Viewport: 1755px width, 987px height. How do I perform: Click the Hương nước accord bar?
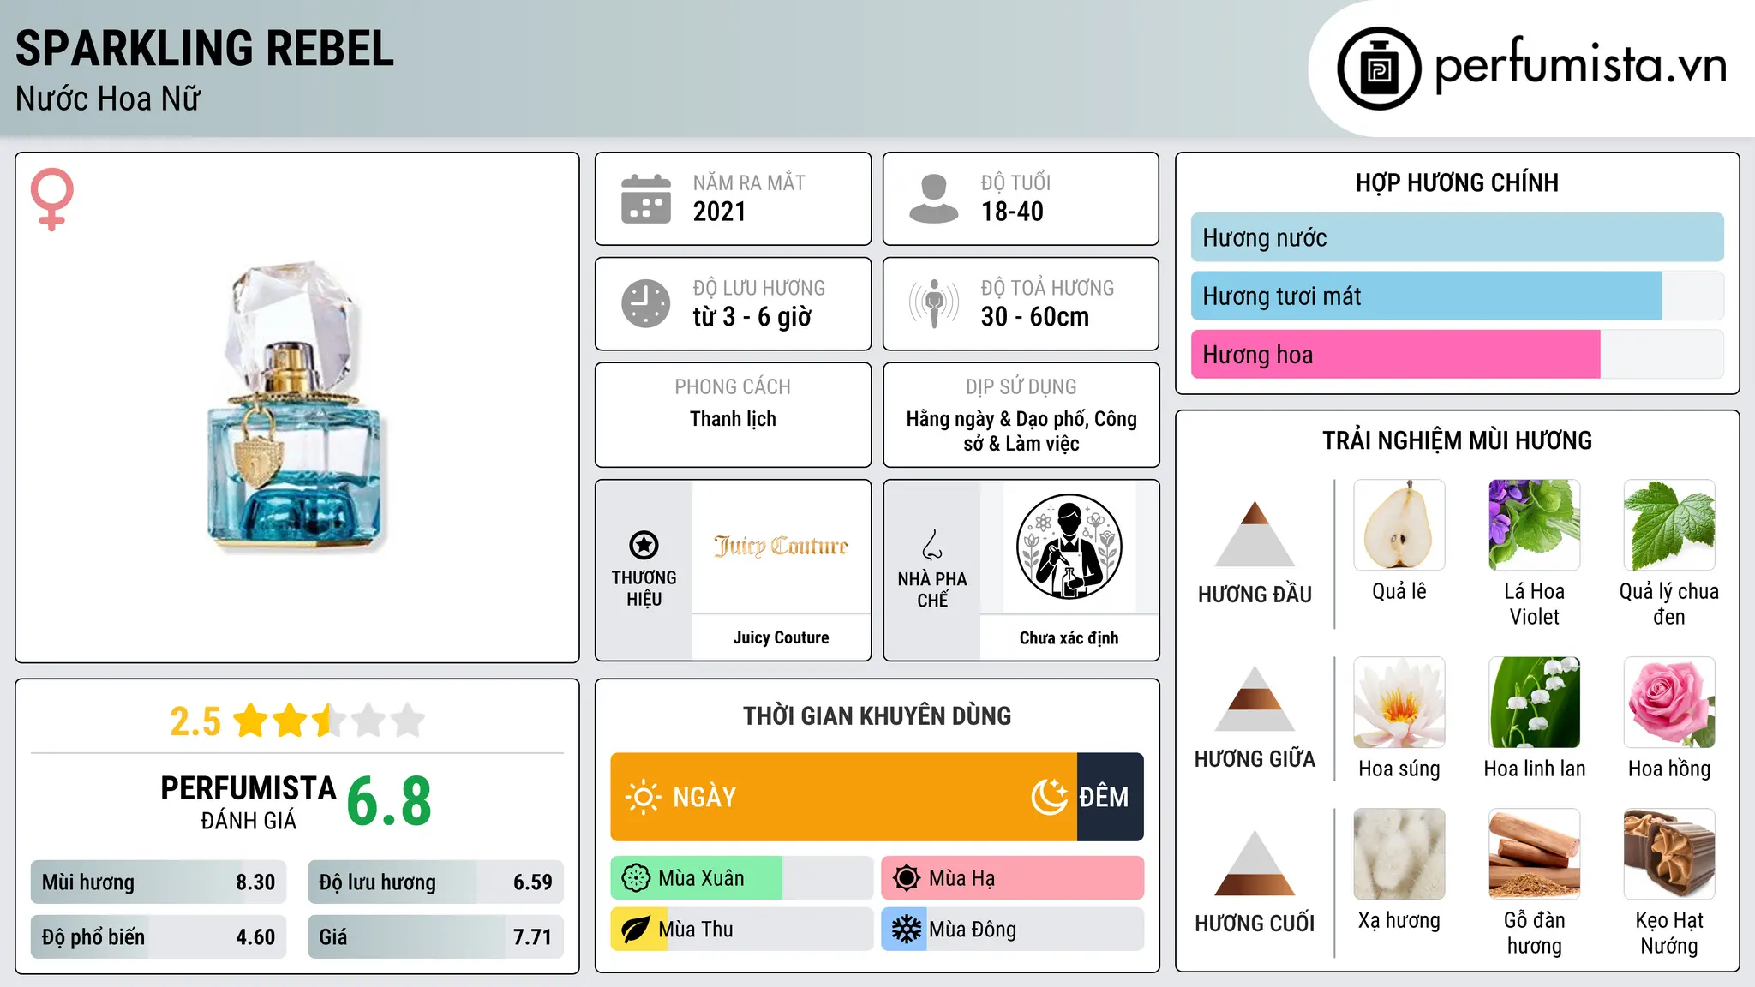(1457, 237)
